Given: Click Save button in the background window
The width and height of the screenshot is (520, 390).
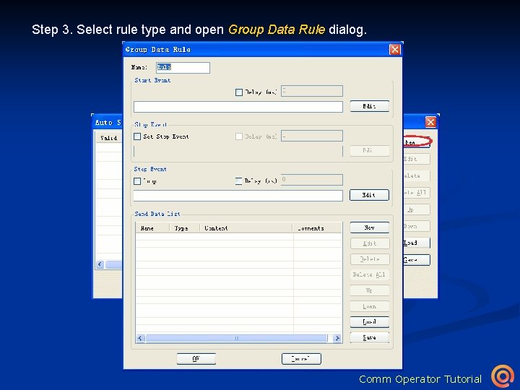Looking at the screenshot, I should point(417,260).
